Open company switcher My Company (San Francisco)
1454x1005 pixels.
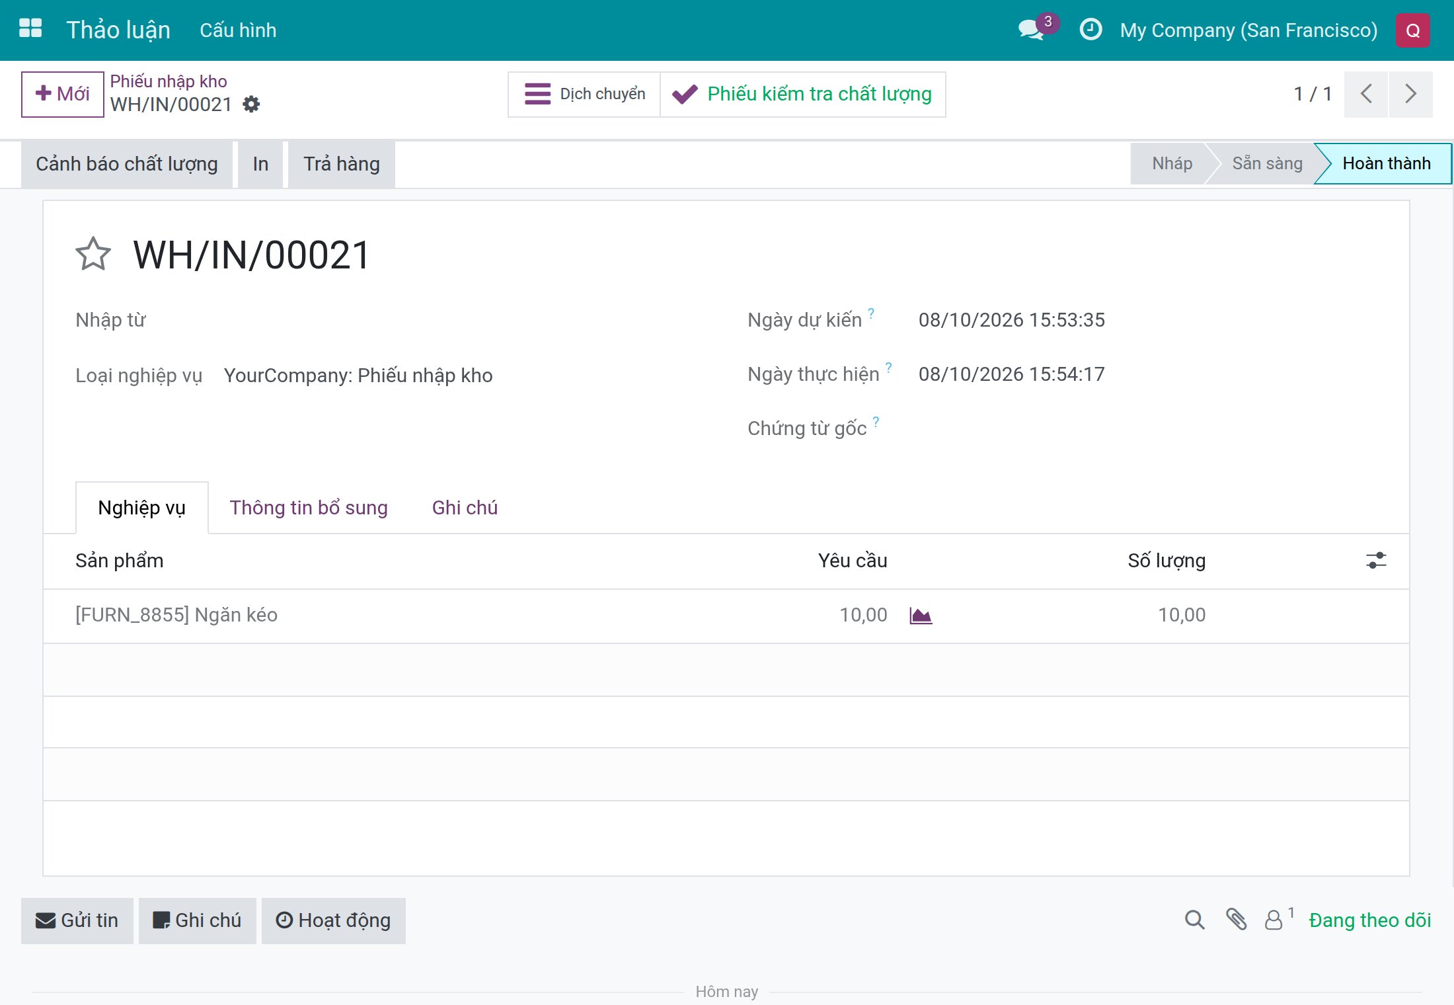[x=1249, y=30]
